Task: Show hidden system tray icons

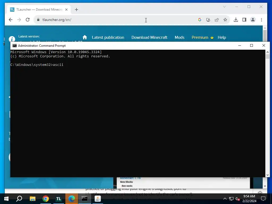Action: click(x=225, y=199)
